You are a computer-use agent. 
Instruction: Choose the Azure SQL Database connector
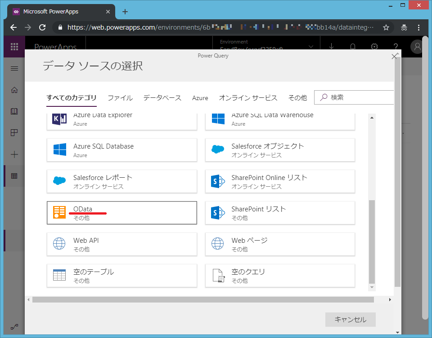(x=122, y=150)
